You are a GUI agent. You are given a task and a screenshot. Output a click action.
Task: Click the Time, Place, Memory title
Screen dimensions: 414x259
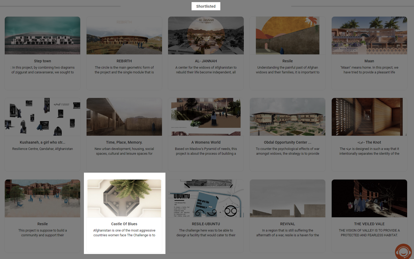[124, 142]
